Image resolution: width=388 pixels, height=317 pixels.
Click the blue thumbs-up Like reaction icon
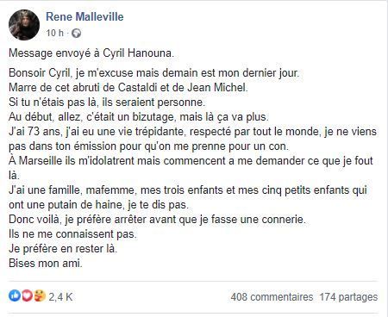[15, 295]
